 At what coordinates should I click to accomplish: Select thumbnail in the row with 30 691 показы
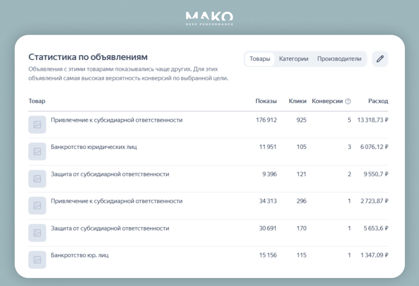pos(37,233)
